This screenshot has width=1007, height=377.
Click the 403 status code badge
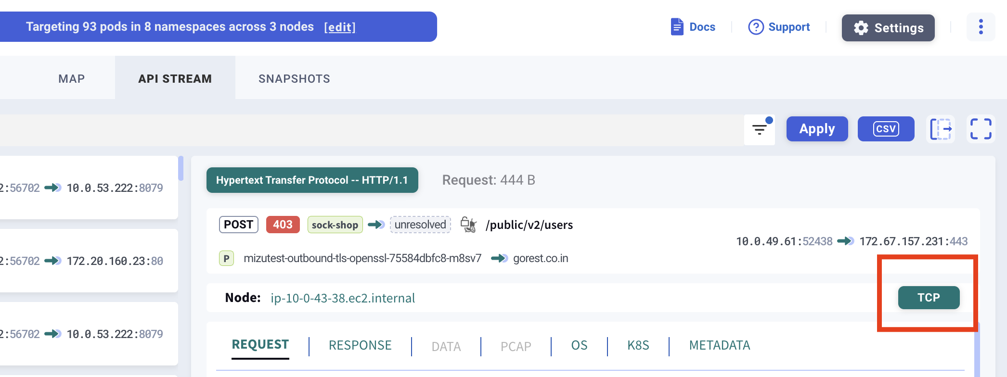point(283,225)
